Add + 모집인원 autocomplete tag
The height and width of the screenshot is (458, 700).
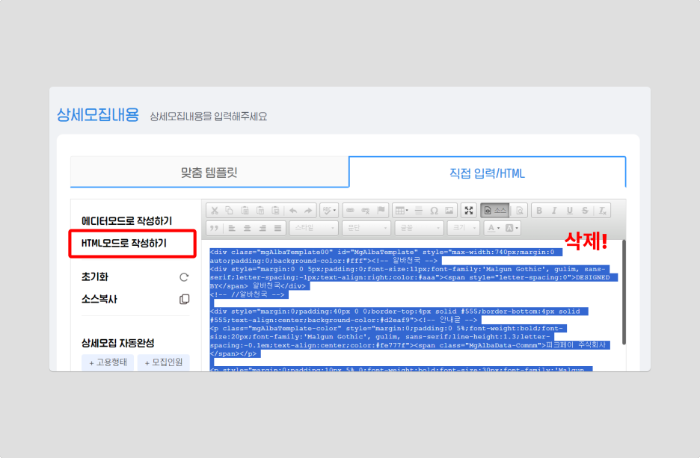tap(163, 362)
